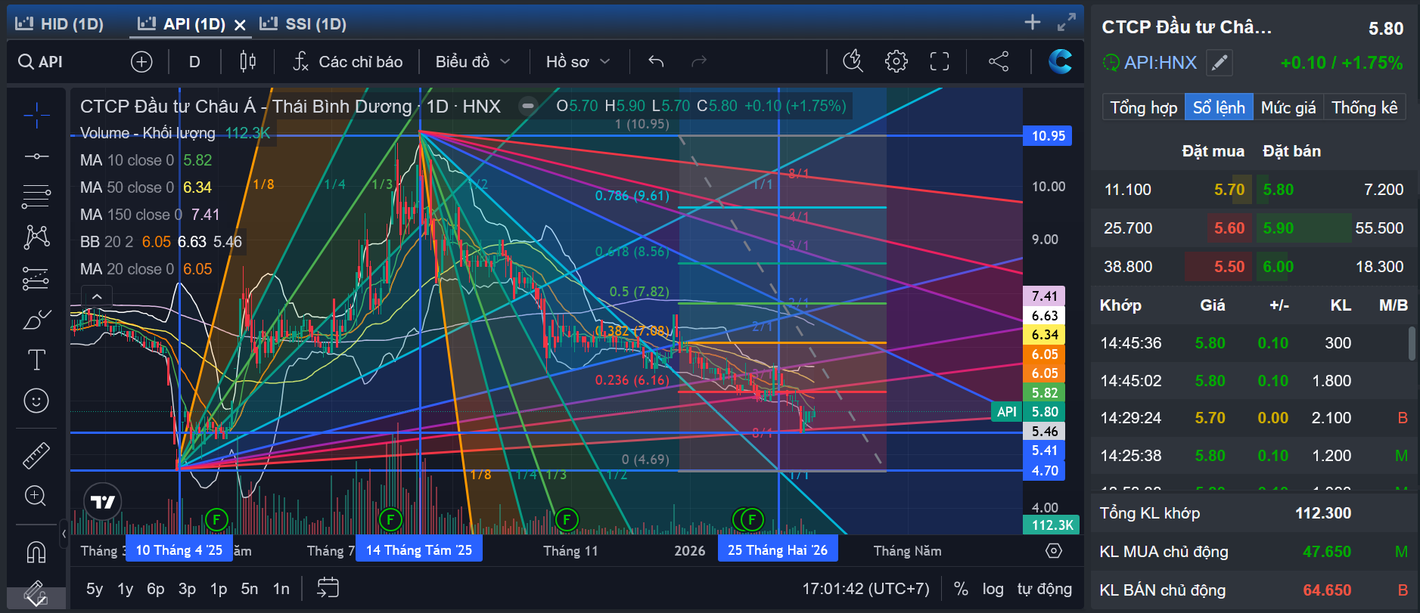Select the ruler measure tool
Image resolution: width=1420 pixels, height=613 pixels.
point(36,455)
